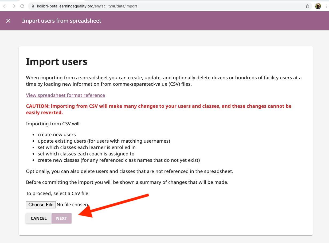Open the browser three-dot menu

click(x=326, y=6)
